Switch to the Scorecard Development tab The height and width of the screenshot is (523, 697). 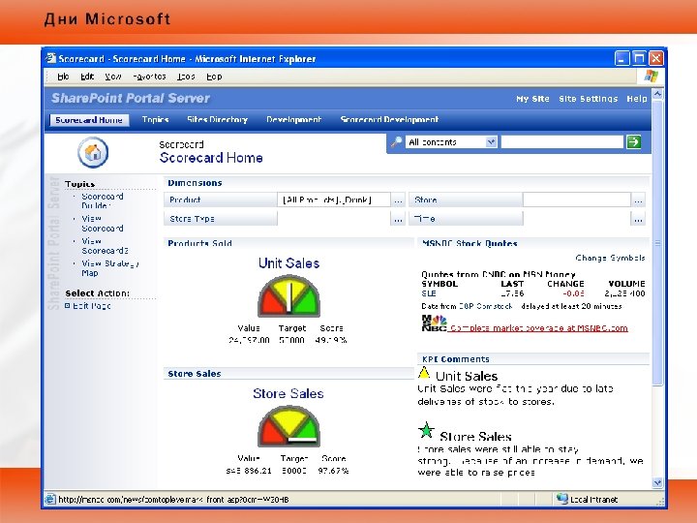tap(389, 120)
